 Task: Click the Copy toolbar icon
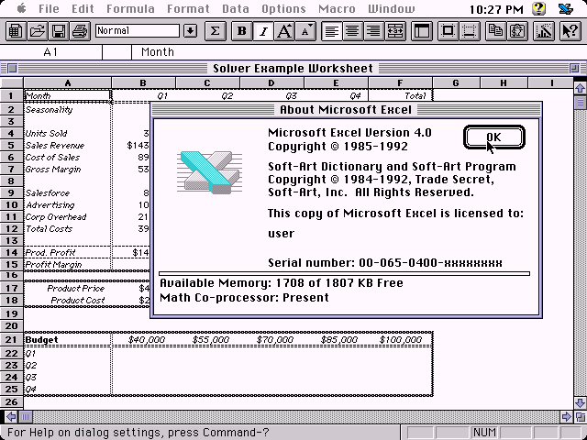(x=496, y=31)
